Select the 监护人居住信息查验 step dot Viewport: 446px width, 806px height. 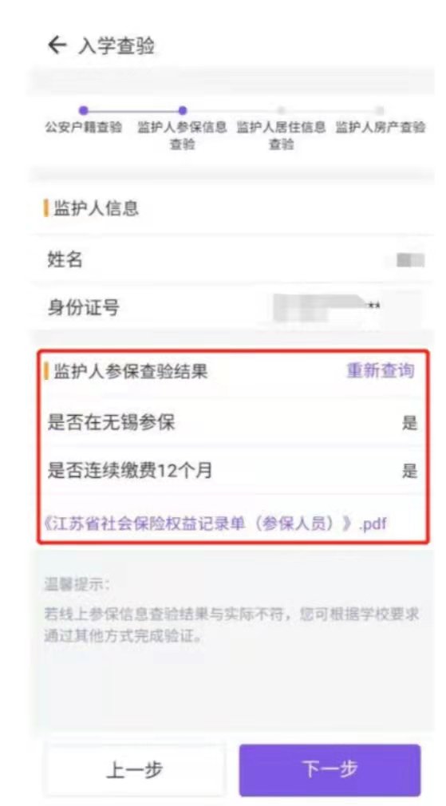281,110
